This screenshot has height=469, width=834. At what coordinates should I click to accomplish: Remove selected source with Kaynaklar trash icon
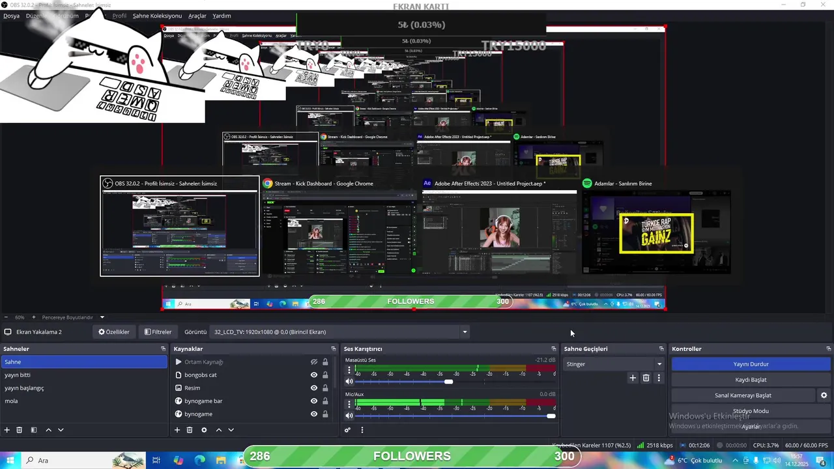pos(190,430)
